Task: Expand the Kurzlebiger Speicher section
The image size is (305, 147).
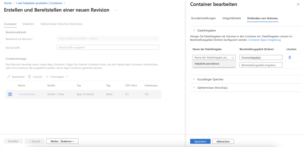Action: tap(194, 79)
